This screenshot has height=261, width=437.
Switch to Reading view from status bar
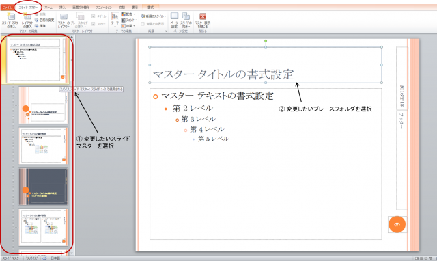click(x=426, y=258)
